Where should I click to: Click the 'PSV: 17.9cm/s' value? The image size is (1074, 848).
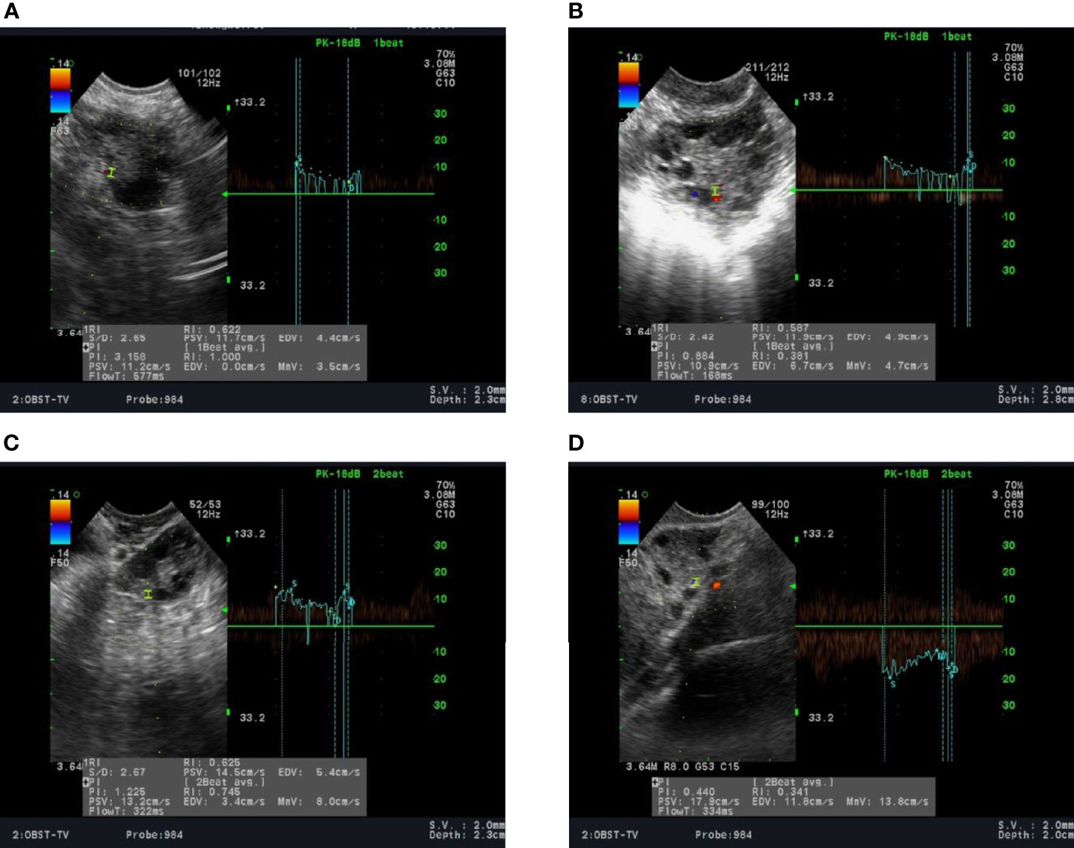pos(698,801)
